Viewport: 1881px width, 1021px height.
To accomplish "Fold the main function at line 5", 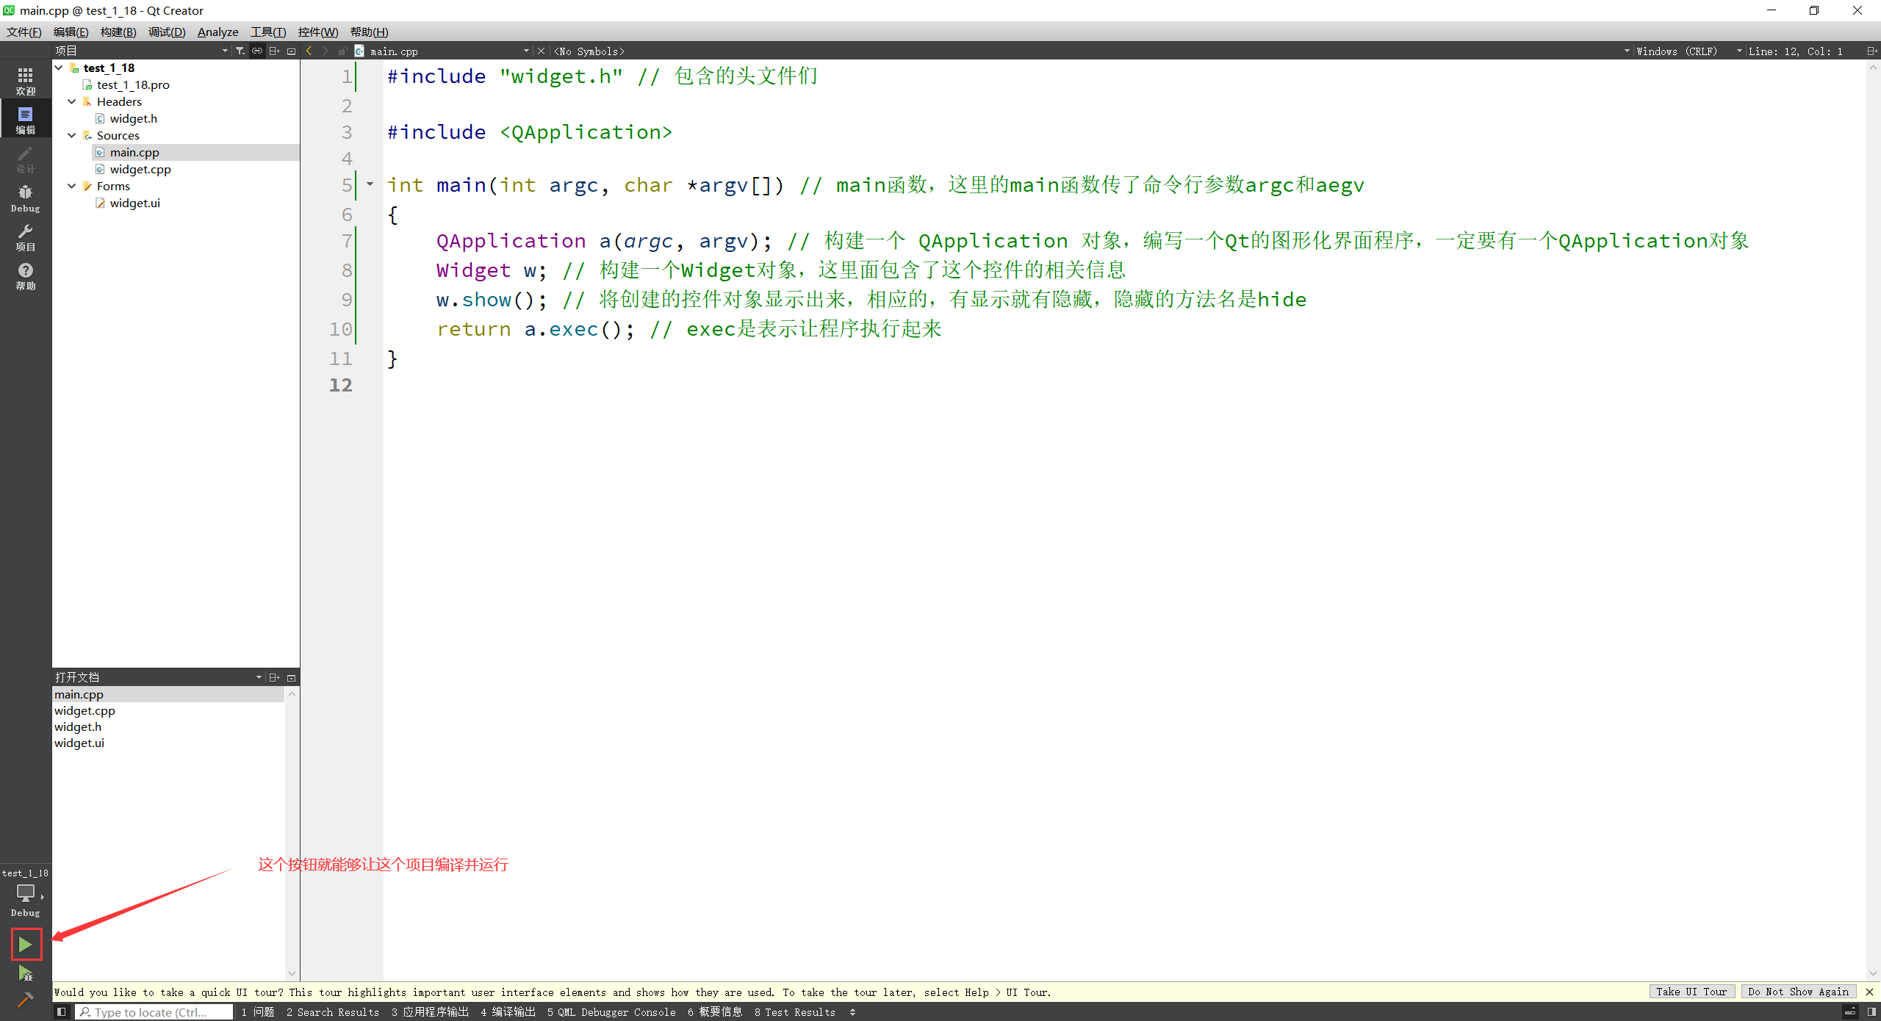I will [370, 184].
